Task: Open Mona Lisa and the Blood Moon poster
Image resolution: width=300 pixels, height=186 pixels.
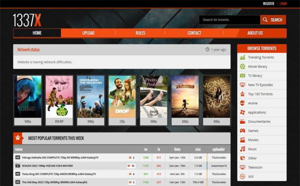Action: click(x=216, y=96)
